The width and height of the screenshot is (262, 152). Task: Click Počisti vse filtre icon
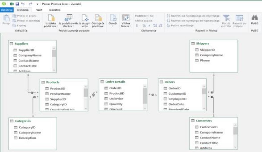tap(226, 18)
